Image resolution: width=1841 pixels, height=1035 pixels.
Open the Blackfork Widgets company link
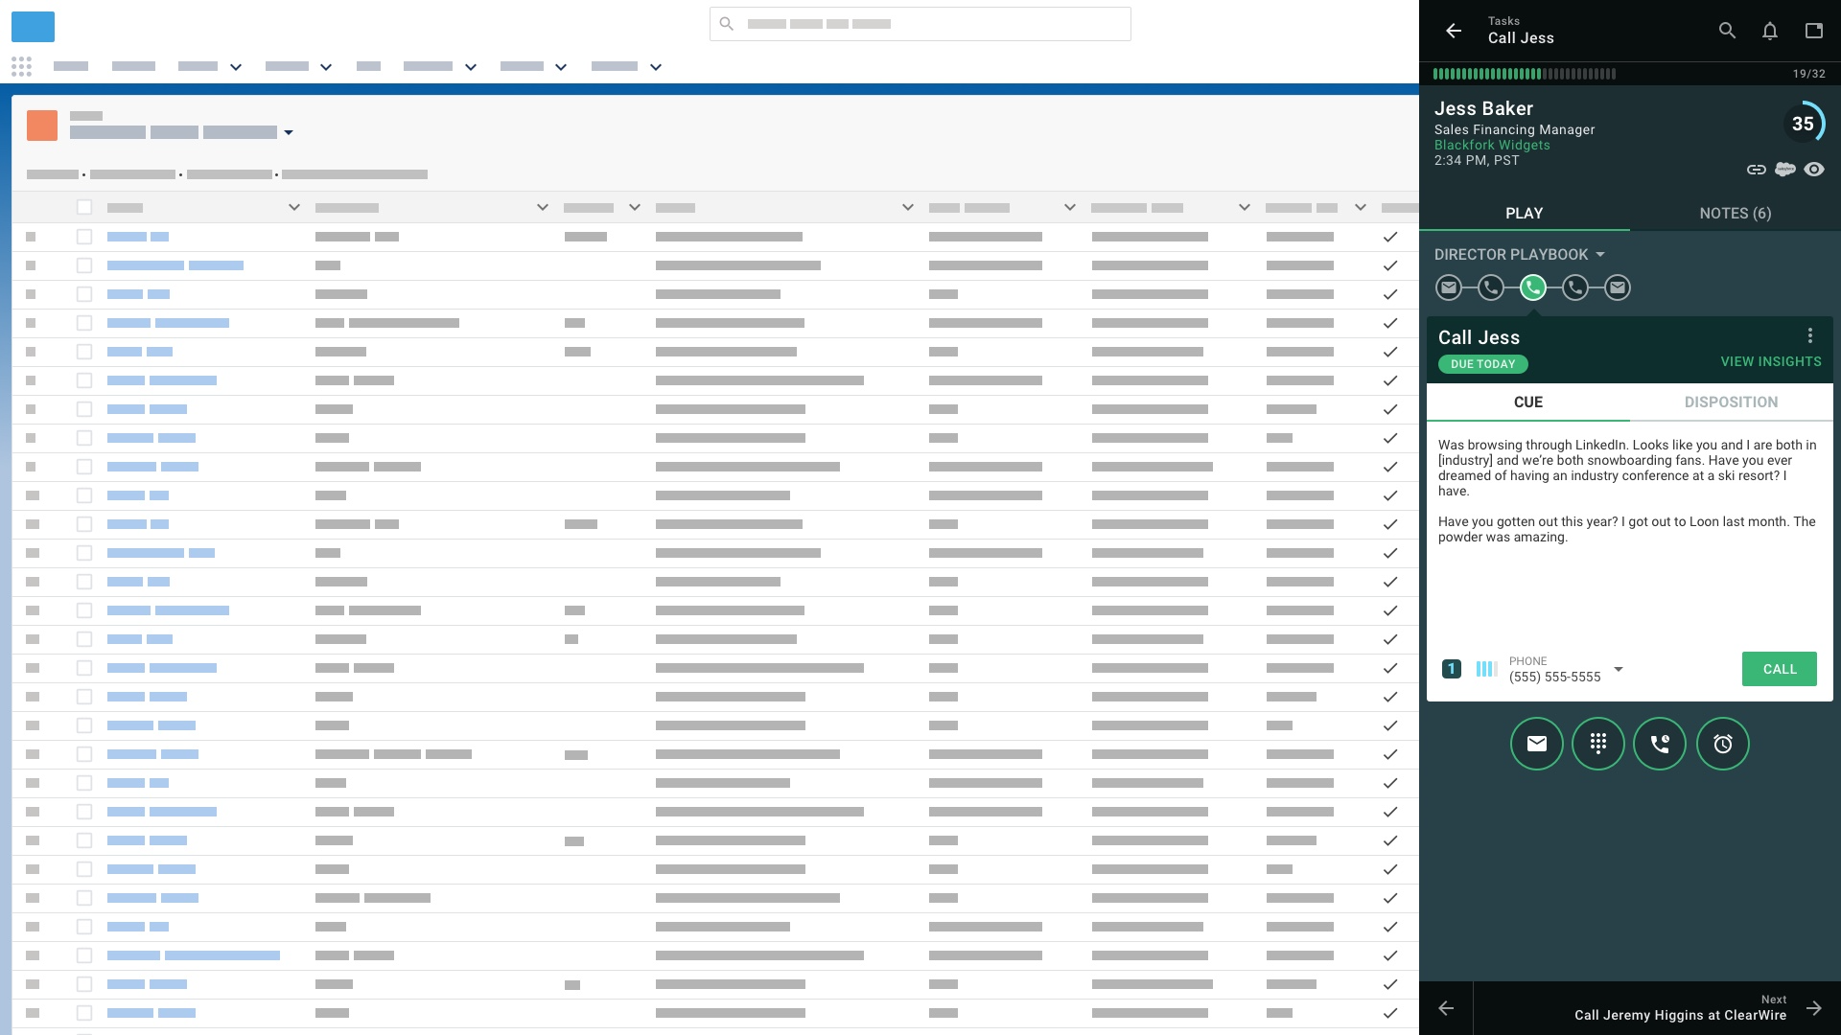pyautogui.click(x=1492, y=145)
